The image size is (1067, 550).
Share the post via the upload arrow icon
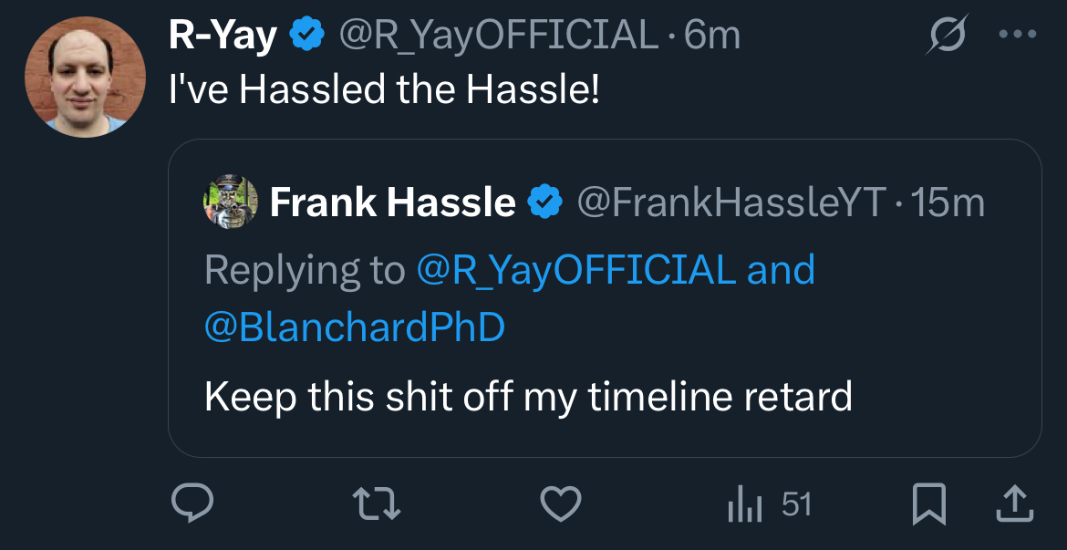[1013, 504]
